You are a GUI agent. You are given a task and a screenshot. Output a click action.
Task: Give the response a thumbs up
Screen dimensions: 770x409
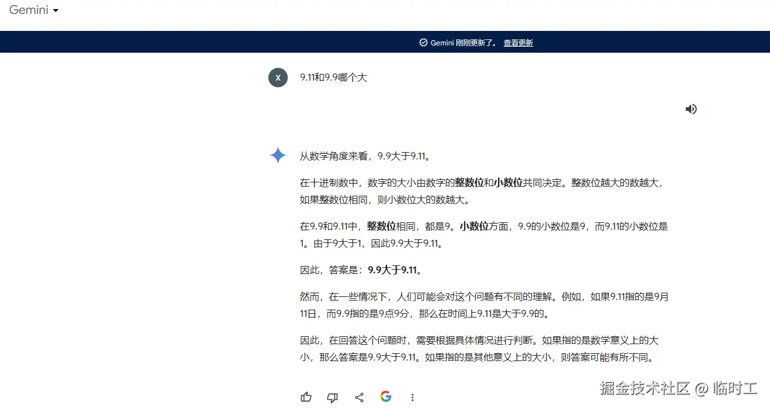(306, 397)
